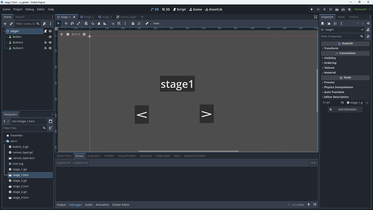The height and width of the screenshot is (210, 373).
Task: Load resource folder icon in Inspector
Action: click(x=329, y=23)
